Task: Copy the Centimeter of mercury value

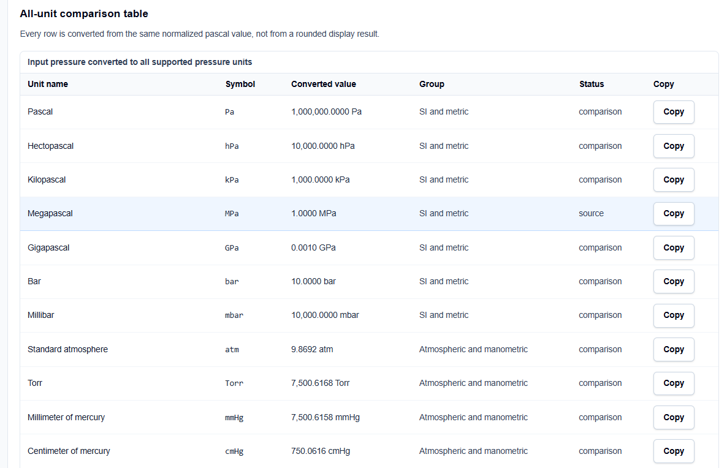Action: click(673, 451)
